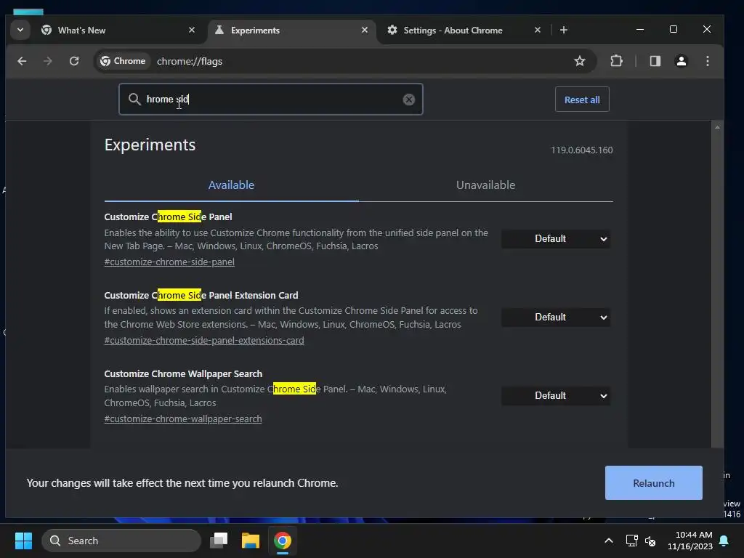The height and width of the screenshot is (558, 744).
Task: Open a new tab with plus button
Action: tap(564, 30)
